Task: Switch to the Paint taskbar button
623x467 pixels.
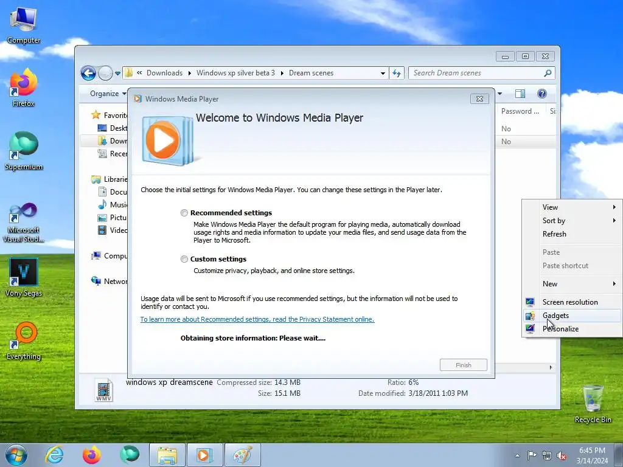Action: (x=243, y=455)
